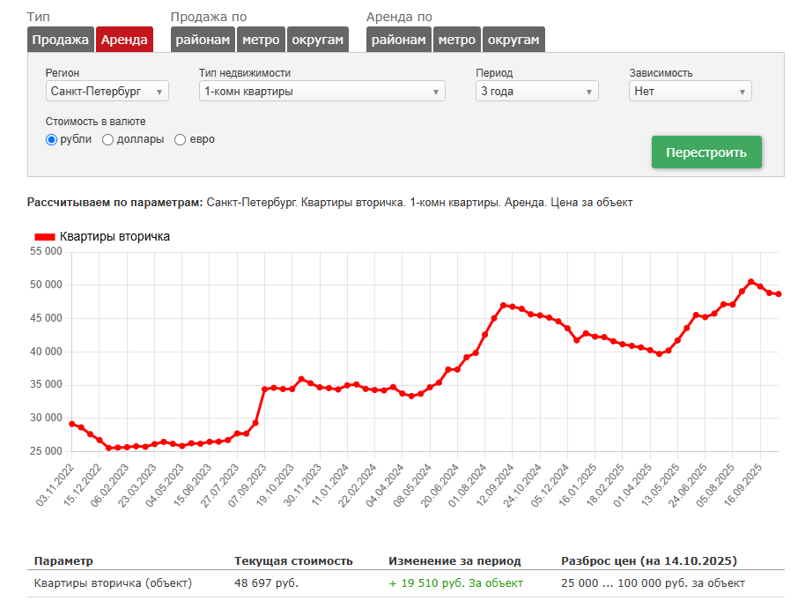
Task: Expand the Регион dropdown
Action: 107,91
